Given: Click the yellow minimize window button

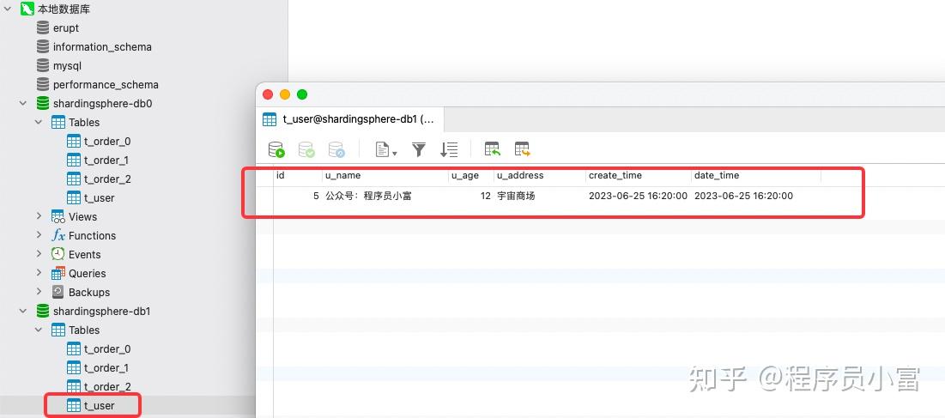Looking at the screenshot, I should click(285, 94).
